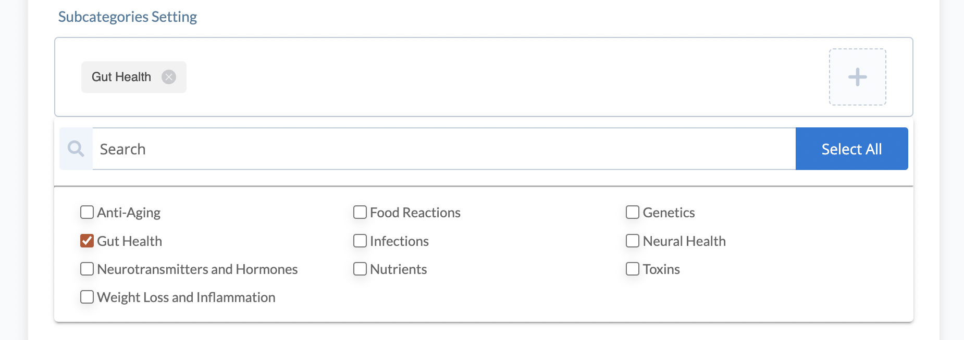The image size is (964, 340).
Task: Click the Select All button
Action: pos(852,149)
